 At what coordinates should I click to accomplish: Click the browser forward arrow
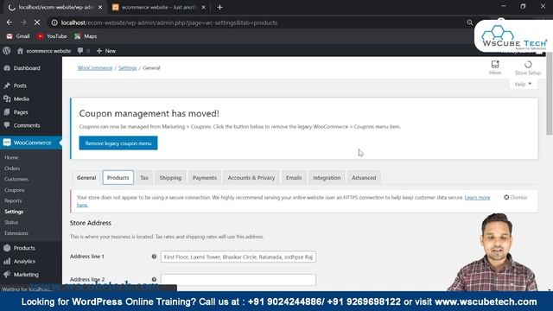(x=23, y=22)
